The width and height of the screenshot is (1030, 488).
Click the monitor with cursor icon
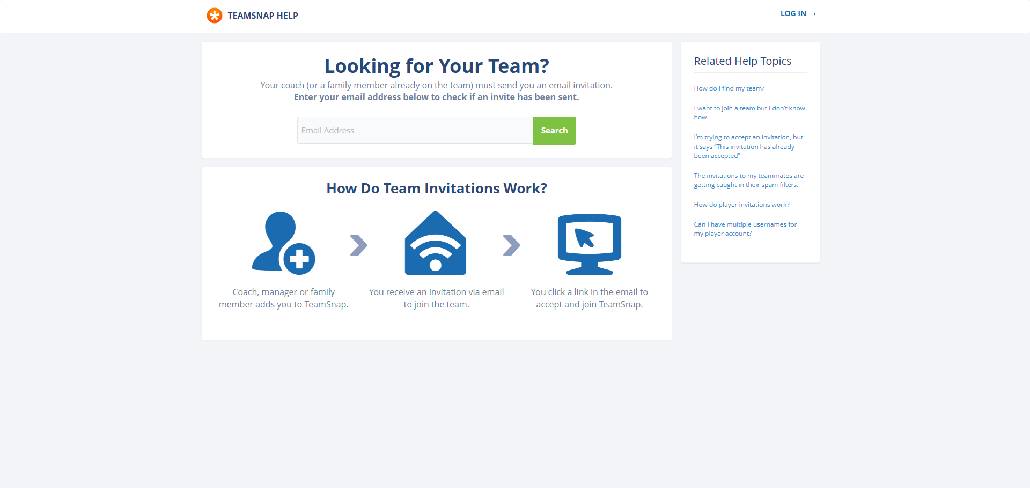[x=589, y=244]
